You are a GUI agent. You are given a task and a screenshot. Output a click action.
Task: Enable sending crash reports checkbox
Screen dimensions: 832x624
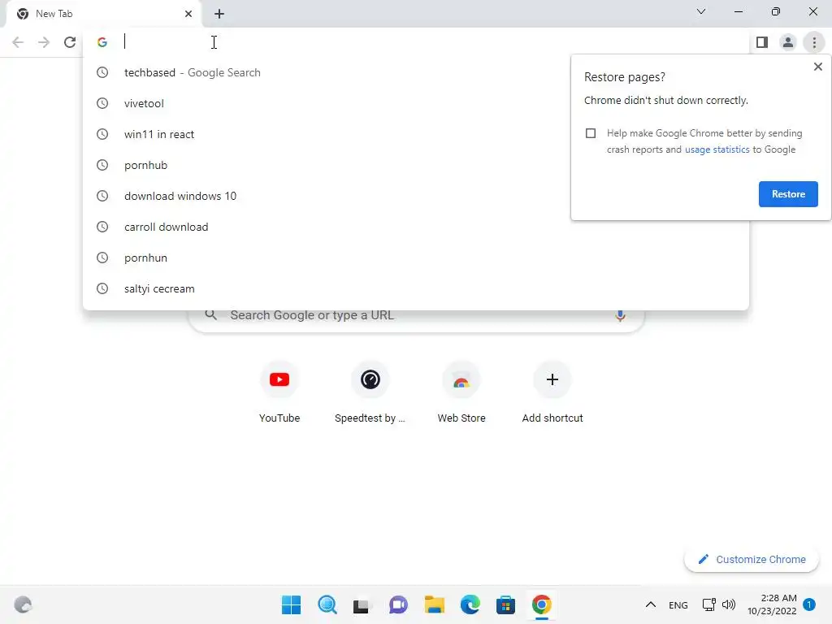pyautogui.click(x=591, y=133)
